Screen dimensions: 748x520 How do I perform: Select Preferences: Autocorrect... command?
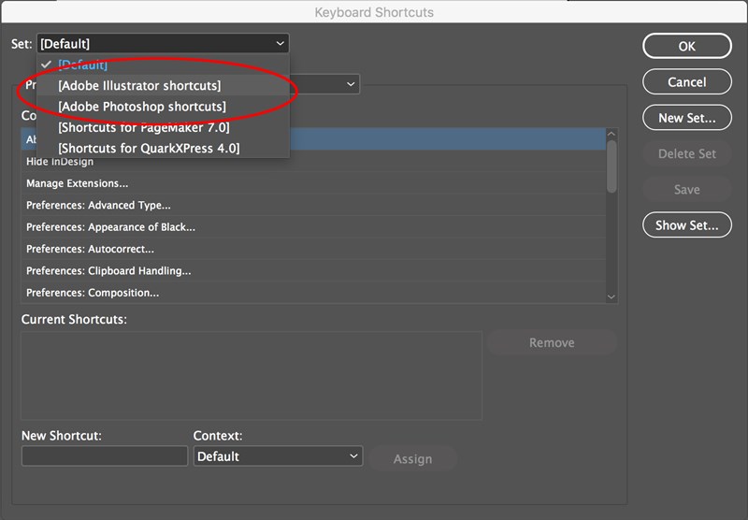(x=313, y=249)
